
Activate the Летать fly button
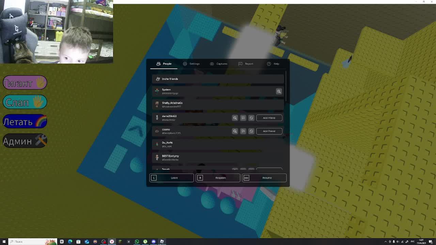[x=25, y=121]
